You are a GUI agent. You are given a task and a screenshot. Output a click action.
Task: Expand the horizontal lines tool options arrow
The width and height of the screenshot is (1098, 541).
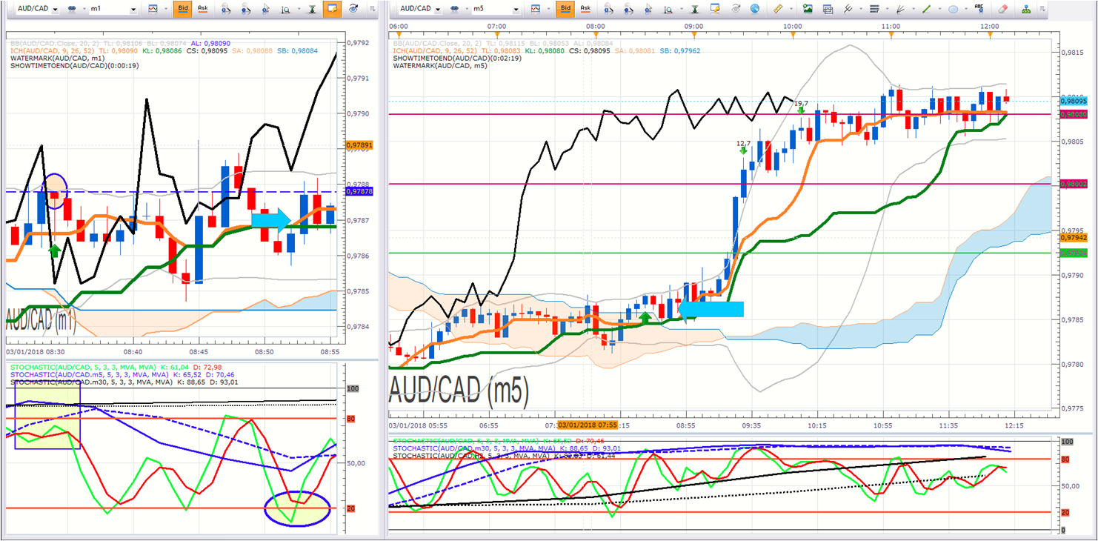886,9
